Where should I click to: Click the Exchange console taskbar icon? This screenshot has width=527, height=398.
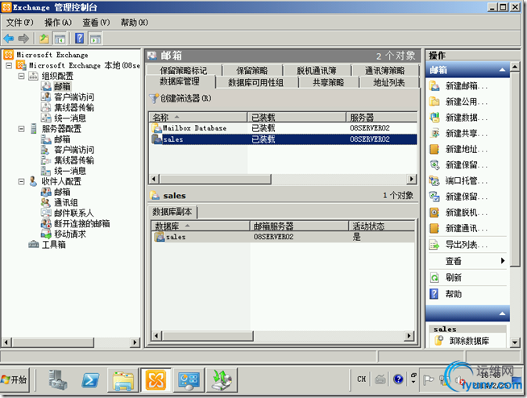[156, 380]
